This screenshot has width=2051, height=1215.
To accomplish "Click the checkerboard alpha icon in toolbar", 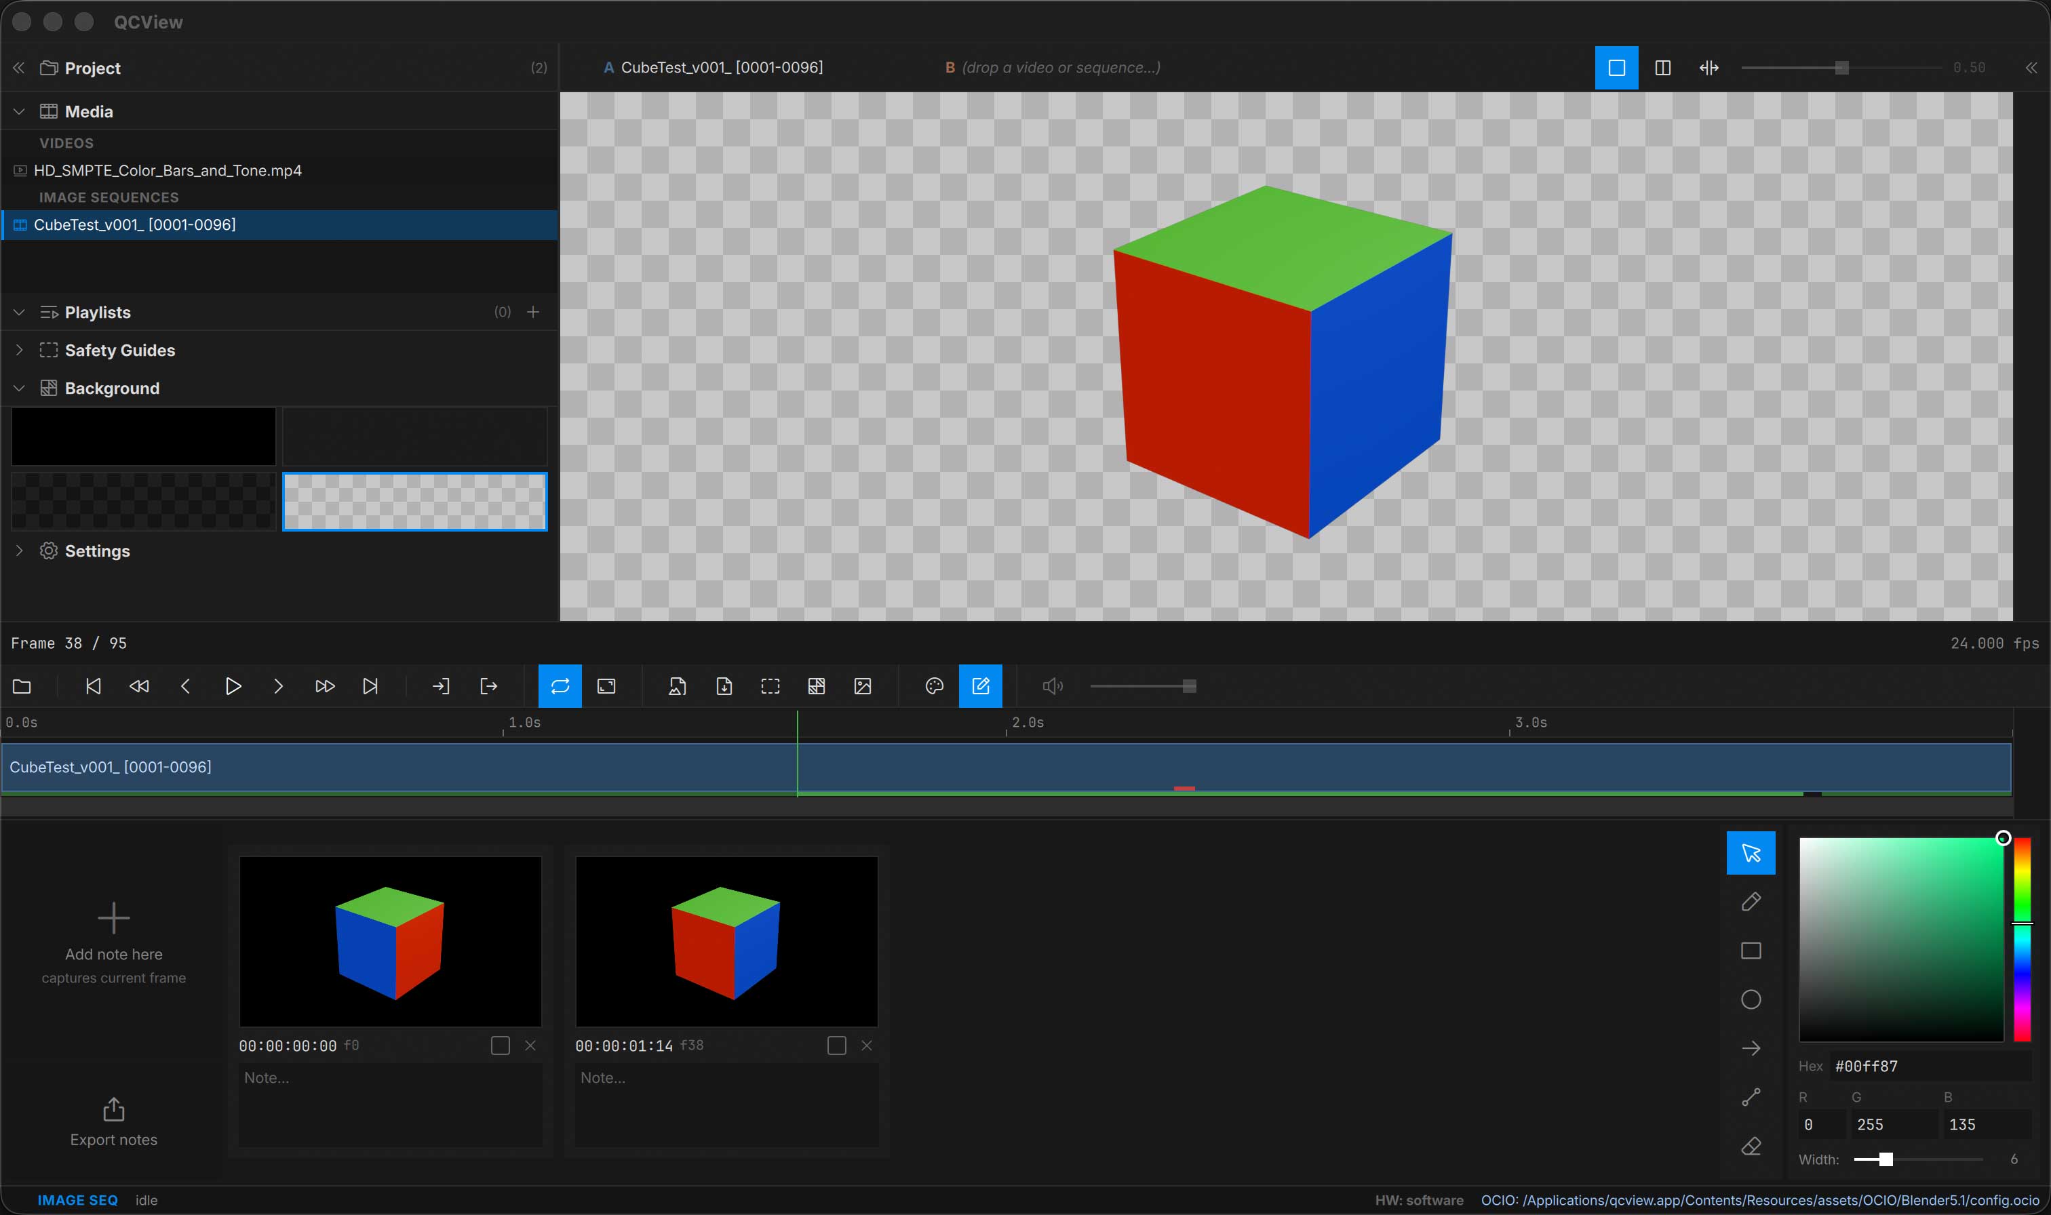I will coord(817,686).
